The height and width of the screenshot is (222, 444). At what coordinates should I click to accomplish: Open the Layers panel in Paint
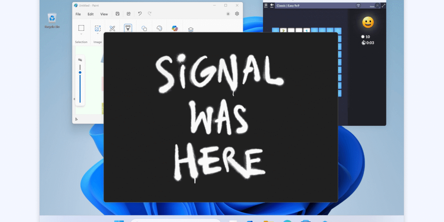191,30
